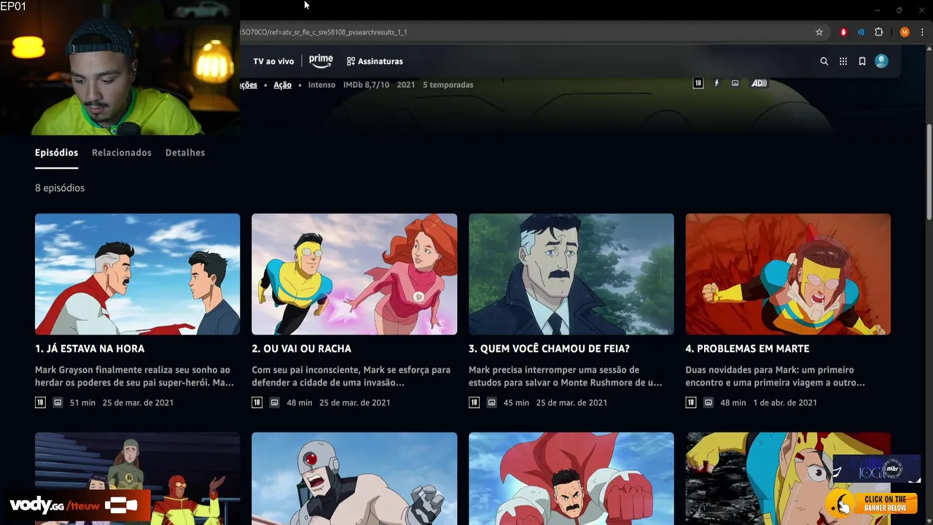Click the subtitle icon under episode 3
The width and height of the screenshot is (933, 525).
click(492, 402)
